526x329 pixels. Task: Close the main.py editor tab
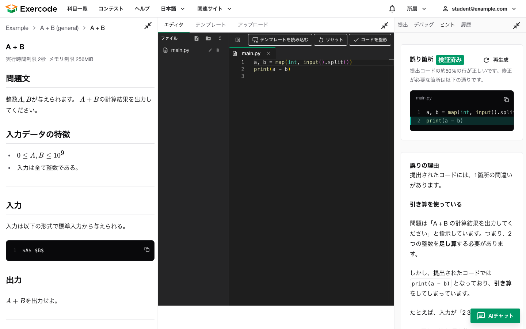click(268, 53)
